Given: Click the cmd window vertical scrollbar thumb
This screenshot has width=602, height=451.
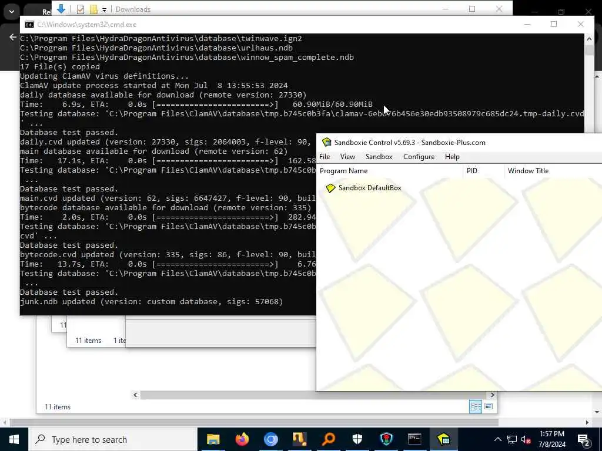Looking at the screenshot, I should coord(589,49).
